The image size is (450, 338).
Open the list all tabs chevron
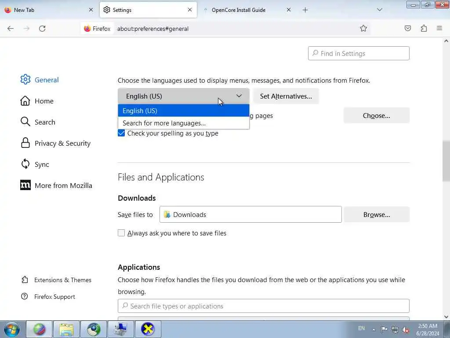[380, 10]
